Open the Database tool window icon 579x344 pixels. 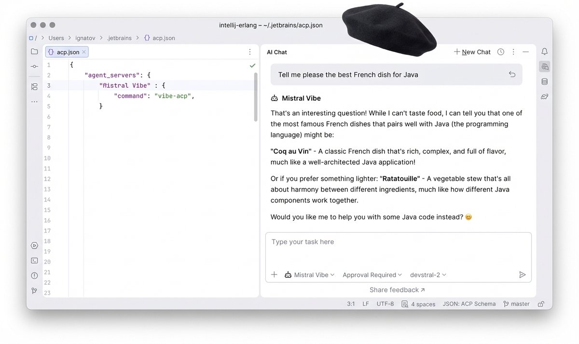(x=545, y=81)
